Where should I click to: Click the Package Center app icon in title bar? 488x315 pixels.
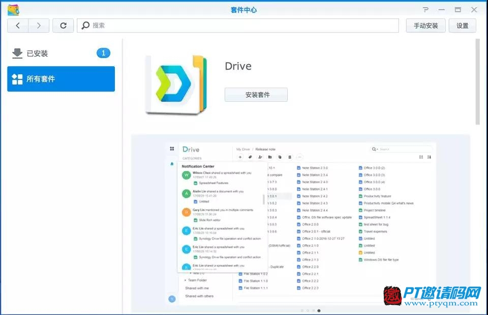click(13, 10)
